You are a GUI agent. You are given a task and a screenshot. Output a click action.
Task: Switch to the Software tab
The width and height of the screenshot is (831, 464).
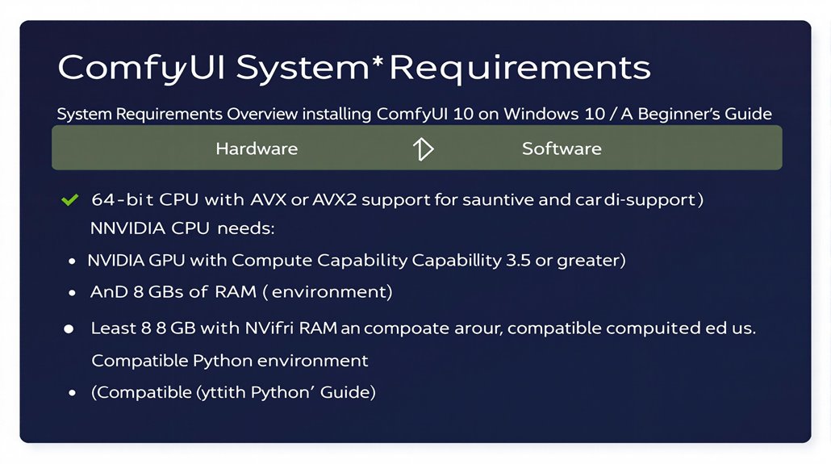tap(562, 148)
